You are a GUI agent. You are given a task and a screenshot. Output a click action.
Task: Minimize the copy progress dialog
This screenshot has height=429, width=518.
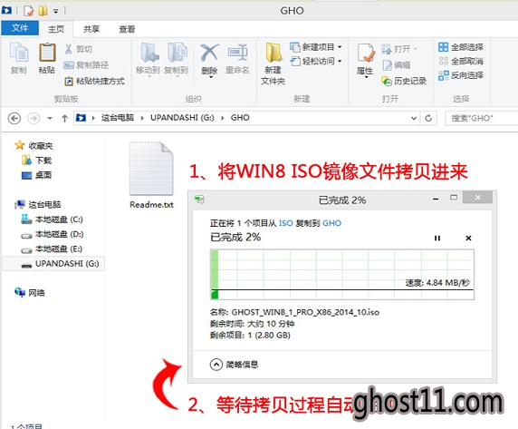point(436,199)
